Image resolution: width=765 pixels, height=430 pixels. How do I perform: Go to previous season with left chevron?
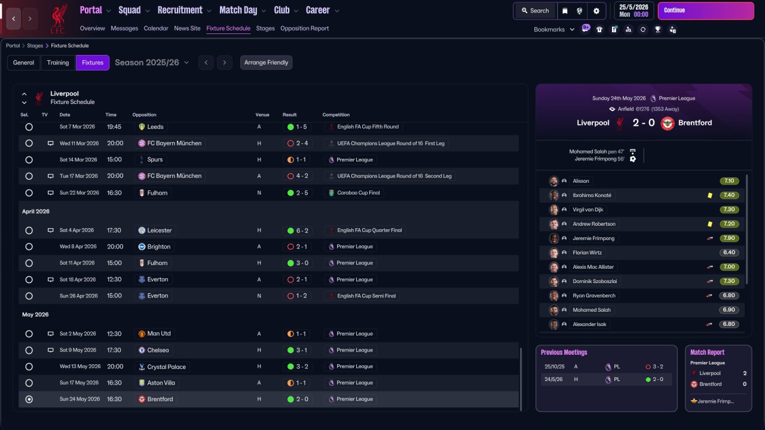(206, 63)
